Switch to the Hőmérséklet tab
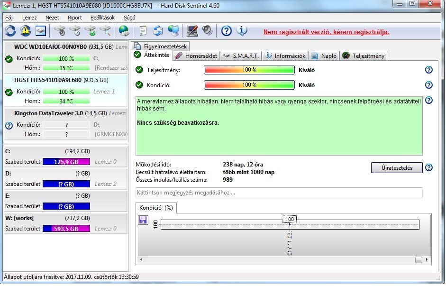 coord(196,56)
